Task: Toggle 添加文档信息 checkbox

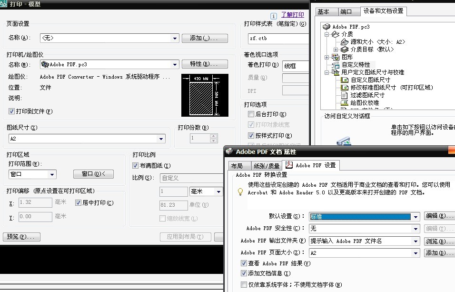Action: click(x=244, y=273)
